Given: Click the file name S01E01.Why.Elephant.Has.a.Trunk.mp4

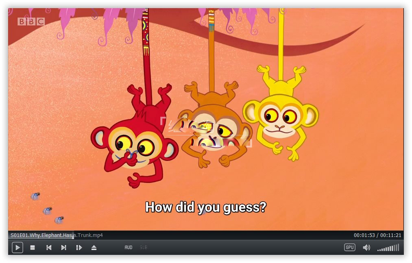Looking at the screenshot, I should [x=57, y=235].
